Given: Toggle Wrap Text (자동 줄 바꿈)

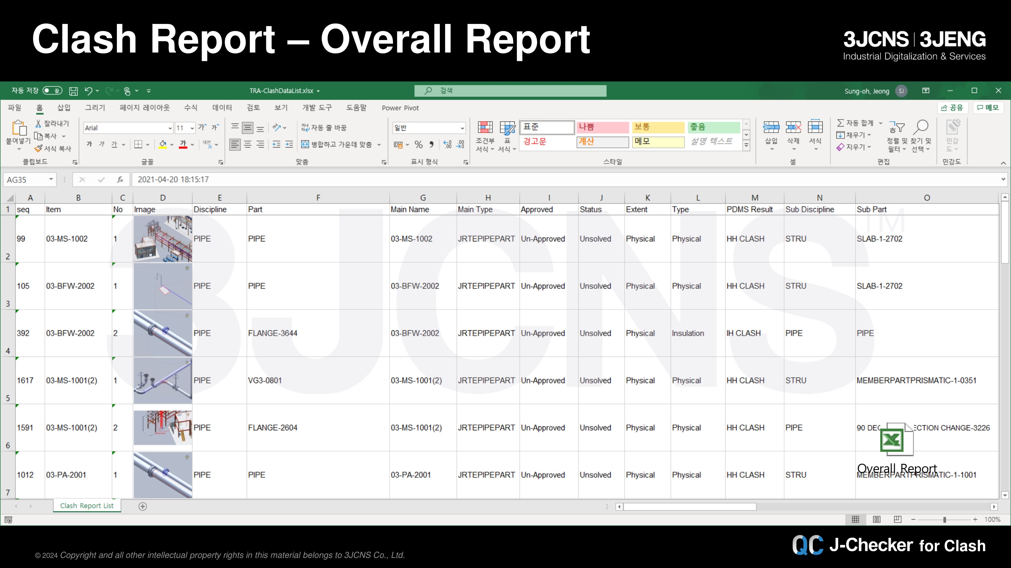Looking at the screenshot, I should pos(324,127).
